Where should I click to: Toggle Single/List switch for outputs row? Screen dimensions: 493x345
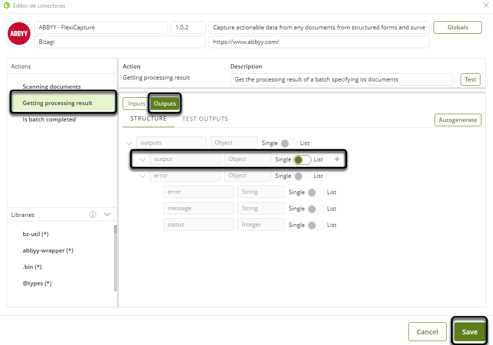pos(289,143)
